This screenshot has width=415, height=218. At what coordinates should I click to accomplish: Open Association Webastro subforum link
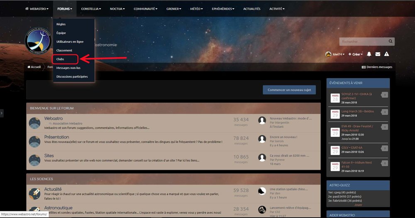pos(68,123)
